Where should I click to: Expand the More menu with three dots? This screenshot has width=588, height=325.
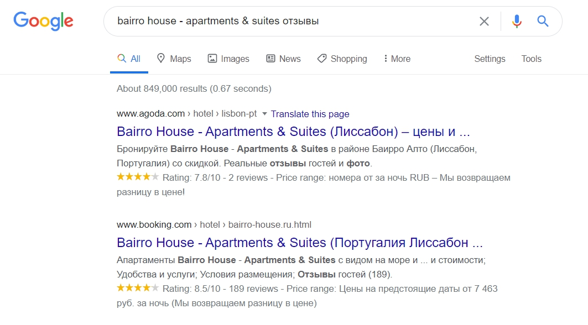tap(397, 59)
